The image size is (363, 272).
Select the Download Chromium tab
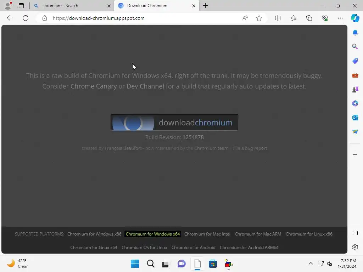[x=156, y=6]
